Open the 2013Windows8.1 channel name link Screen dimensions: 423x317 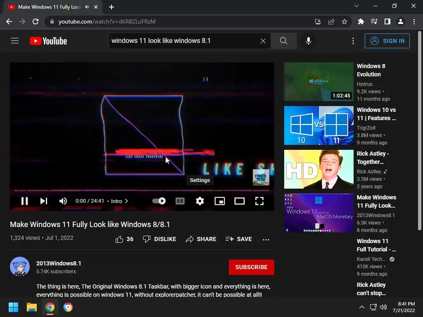59,263
